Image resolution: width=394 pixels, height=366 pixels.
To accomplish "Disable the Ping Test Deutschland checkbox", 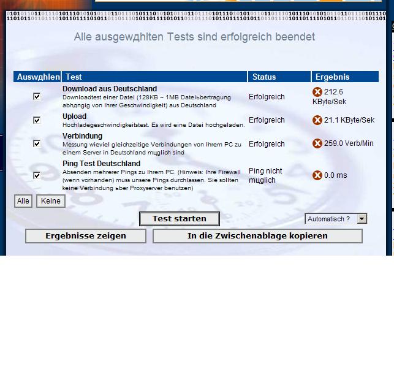I will [37, 175].
